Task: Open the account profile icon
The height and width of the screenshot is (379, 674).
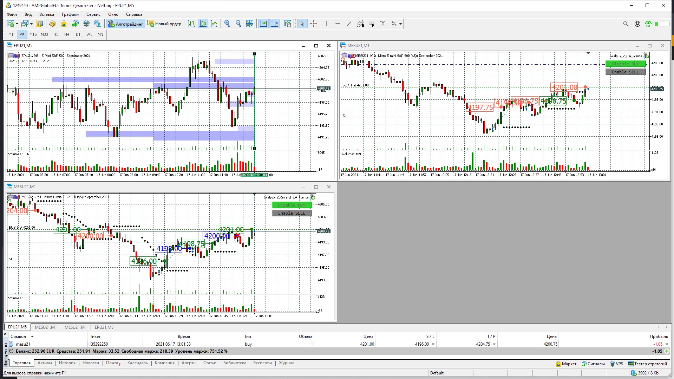Action: click(637, 24)
